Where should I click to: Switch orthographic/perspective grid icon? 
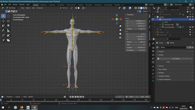[x=120, y=38]
